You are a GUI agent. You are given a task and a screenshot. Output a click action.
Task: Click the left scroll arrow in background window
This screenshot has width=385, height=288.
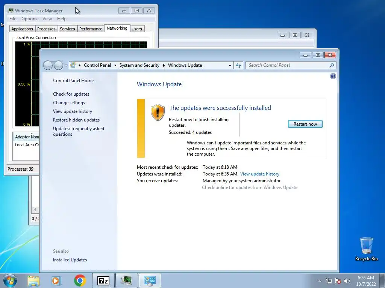pyautogui.click(x=35, y=210)
